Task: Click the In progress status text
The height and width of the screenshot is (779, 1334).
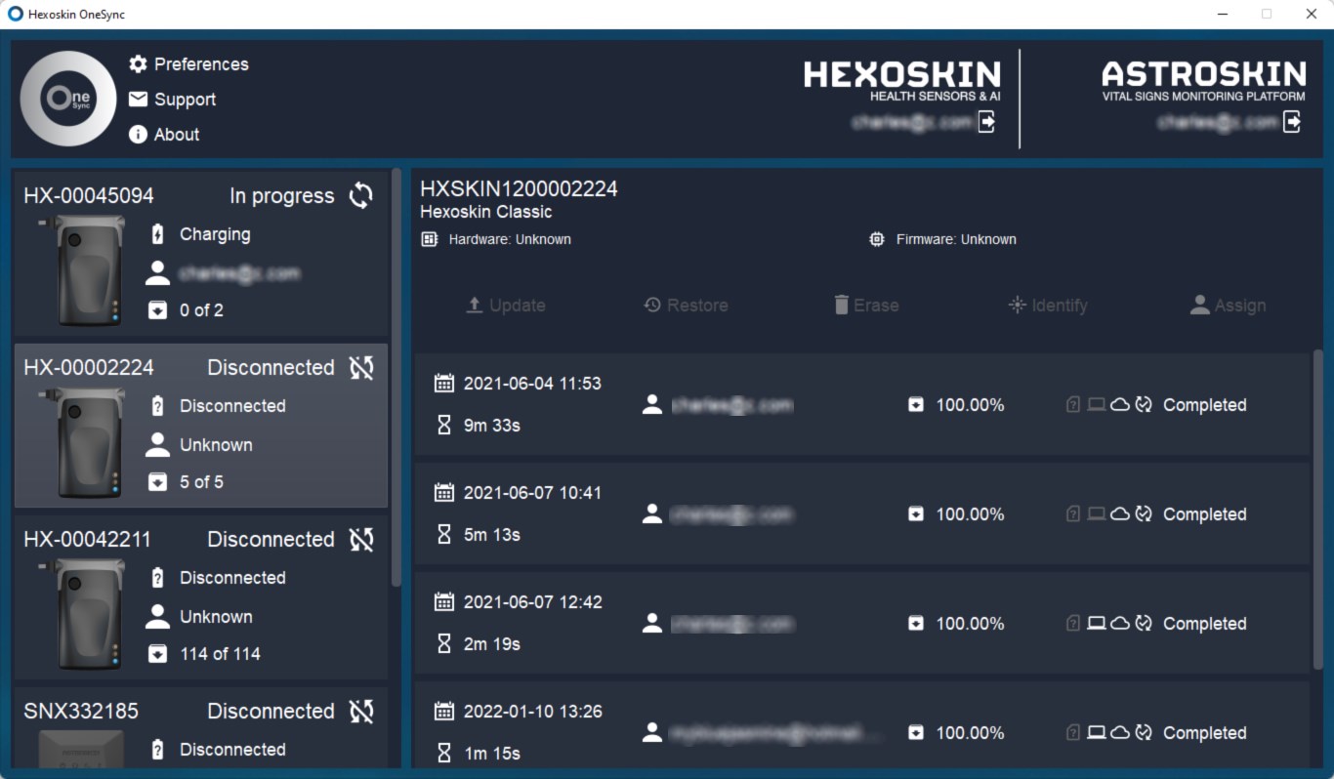Action: (281, 196)
